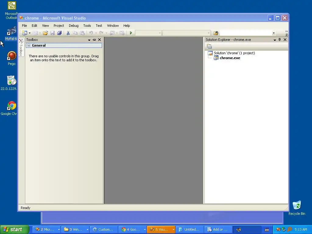Click the '5 Visu...' taskbar group
Screen dimensions: 312x234
pos(161,229)
